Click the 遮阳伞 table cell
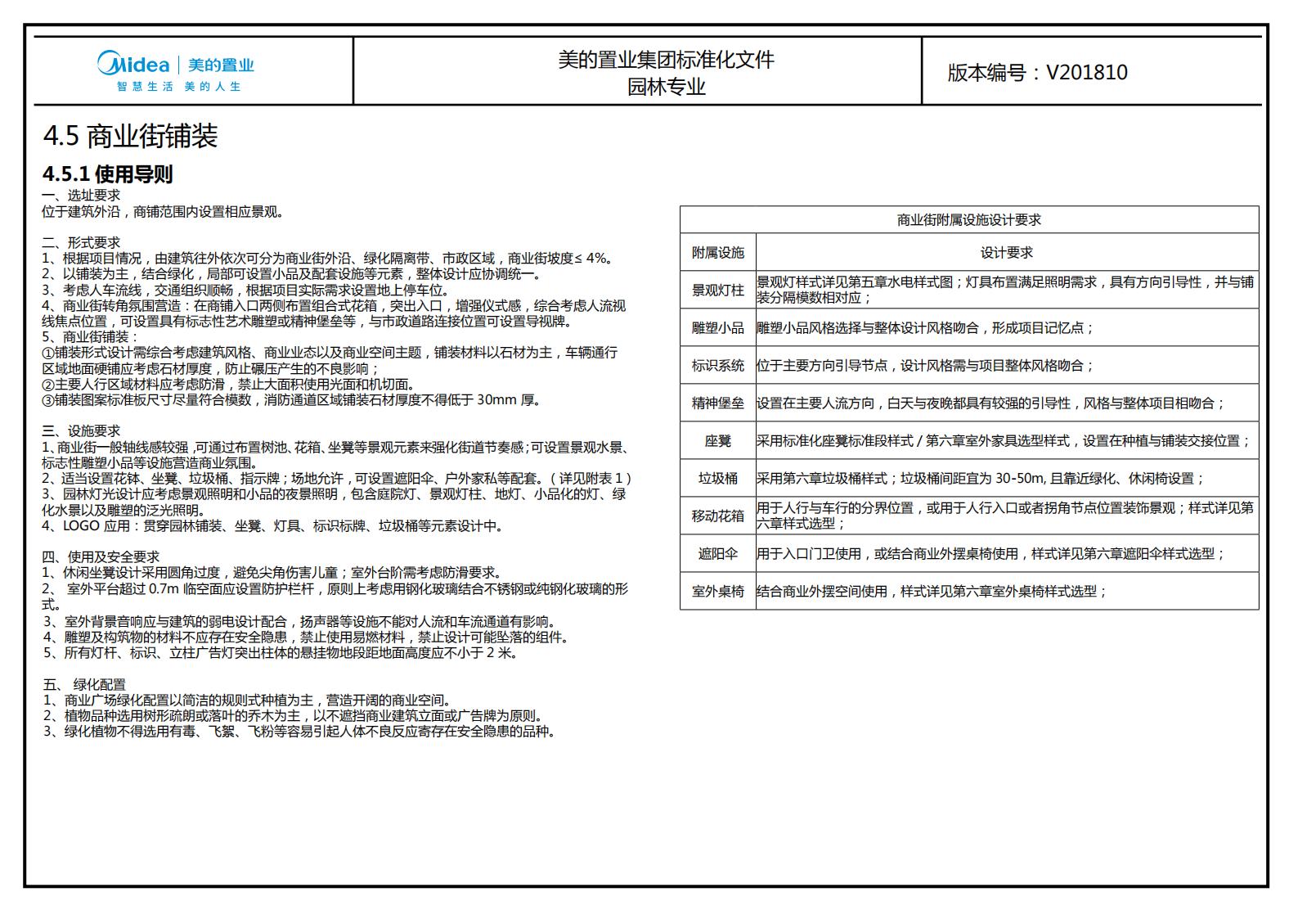1298x919 pixels. tap(718, 554)
